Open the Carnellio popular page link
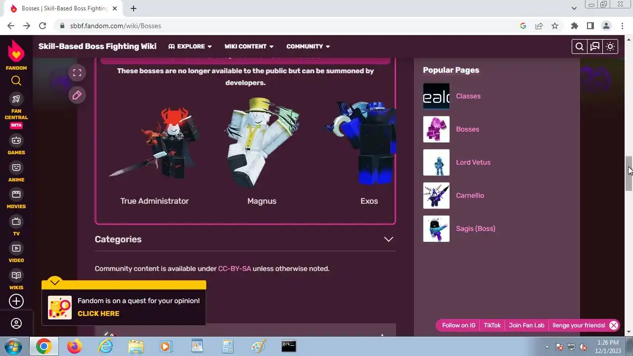This screenshot has width=633, height=356. click(470, 195)
